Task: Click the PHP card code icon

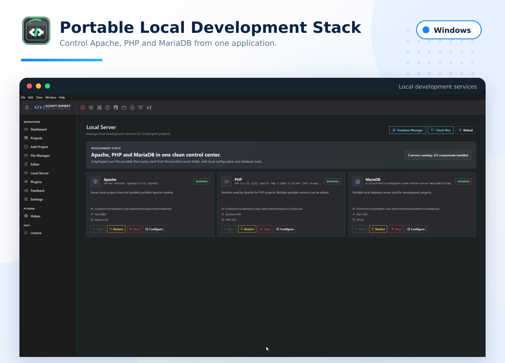Action: 227,181
